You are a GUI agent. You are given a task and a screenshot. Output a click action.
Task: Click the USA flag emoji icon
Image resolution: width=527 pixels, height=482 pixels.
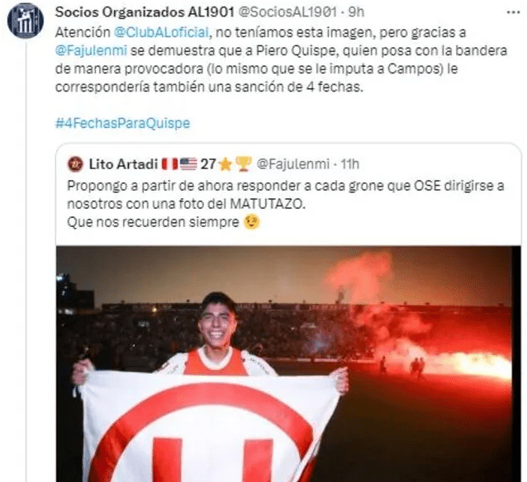coord(188,164)
